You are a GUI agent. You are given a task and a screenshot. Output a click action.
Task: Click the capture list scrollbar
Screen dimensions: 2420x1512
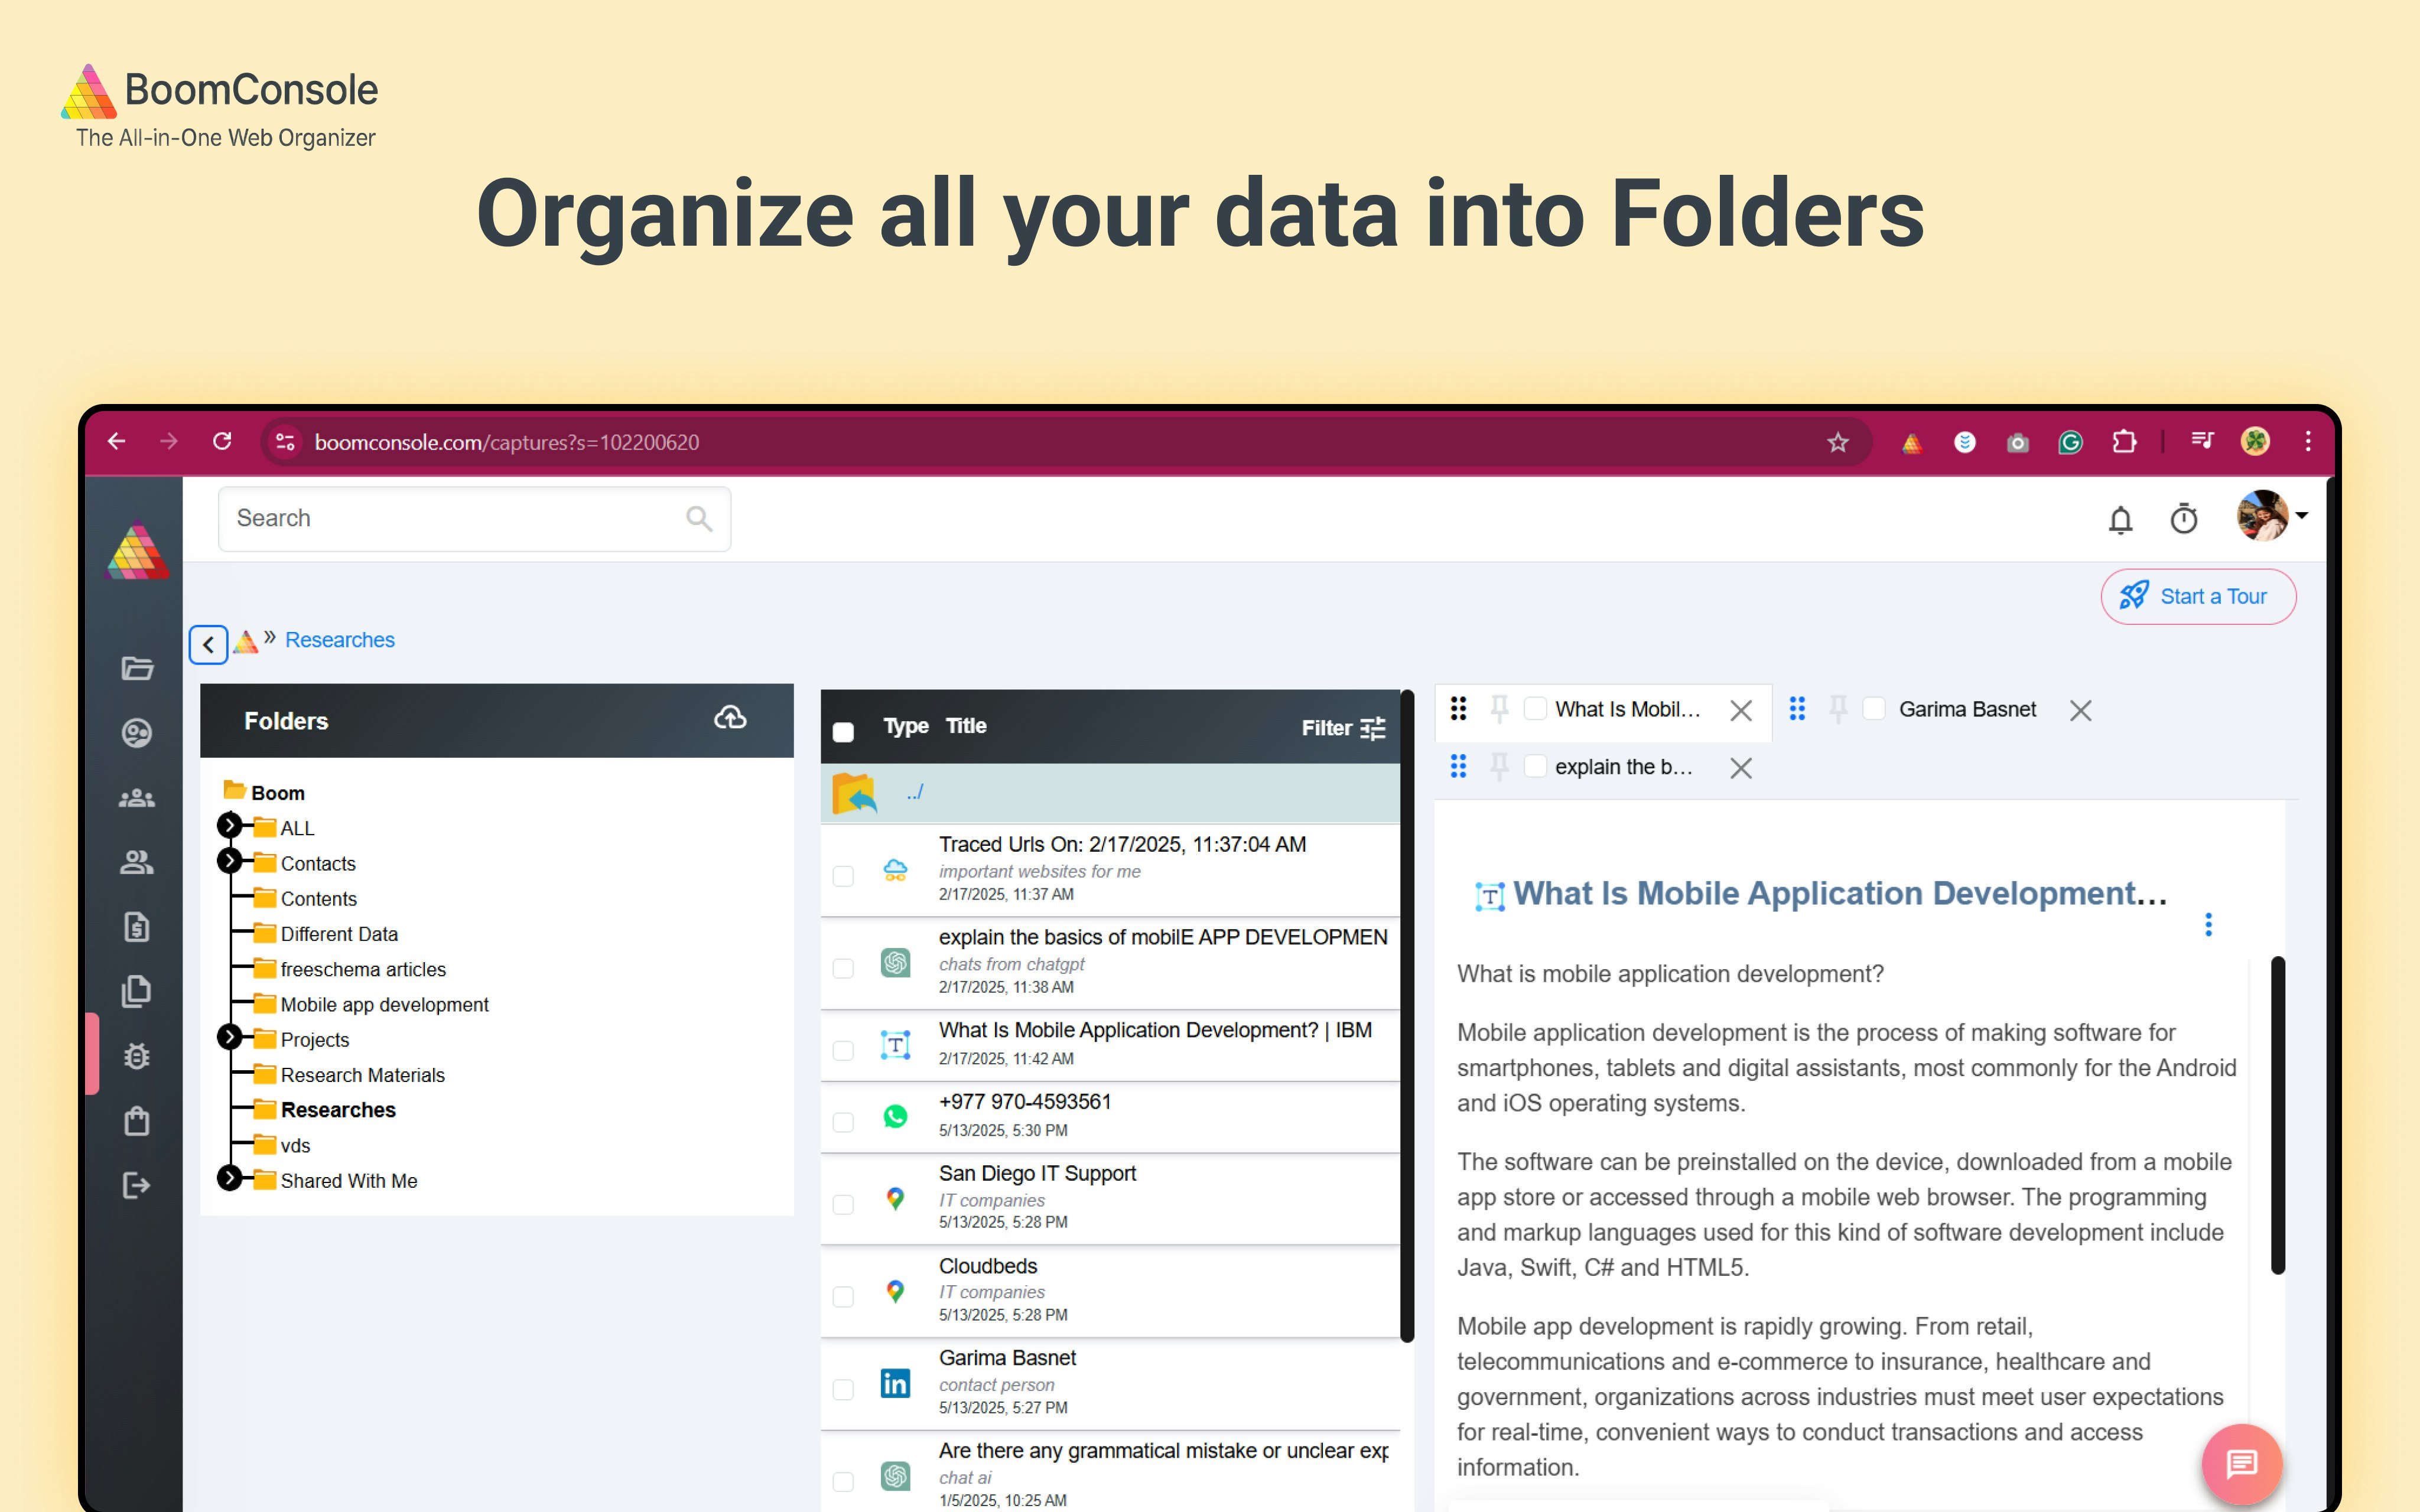coord(1407,1015)
